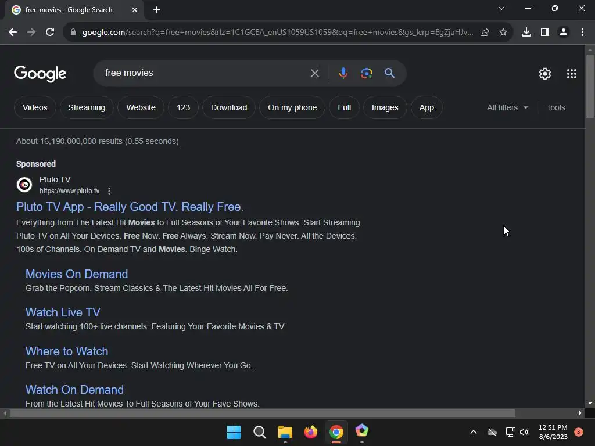Open the Google apps grid
The height and width of the screenshot is (446, 595).
(572, 74)
